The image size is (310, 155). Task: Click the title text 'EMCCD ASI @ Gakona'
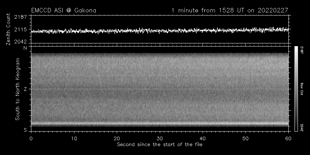(64, 10)
